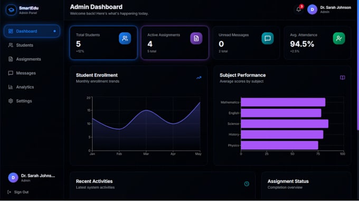Viewport: 359px width, 201px height.
Task: Click Dr. Sarah Johns... in sidebar footer
Action: pyautogui.click(x=38, y=176)
